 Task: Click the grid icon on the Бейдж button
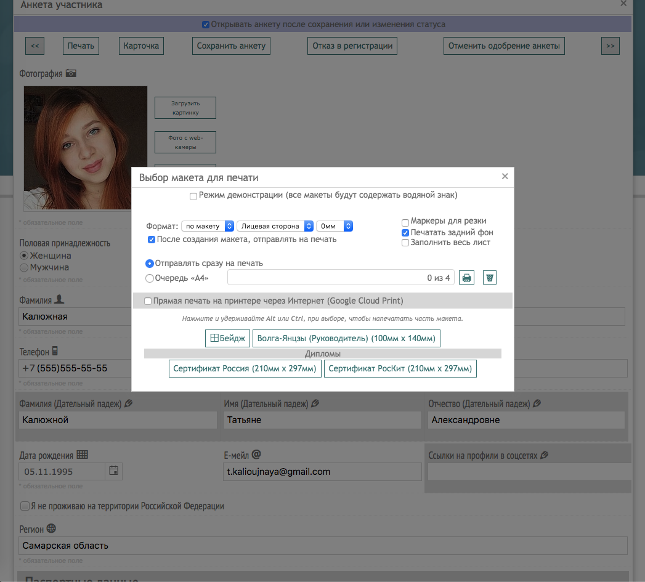pos(214,338)
